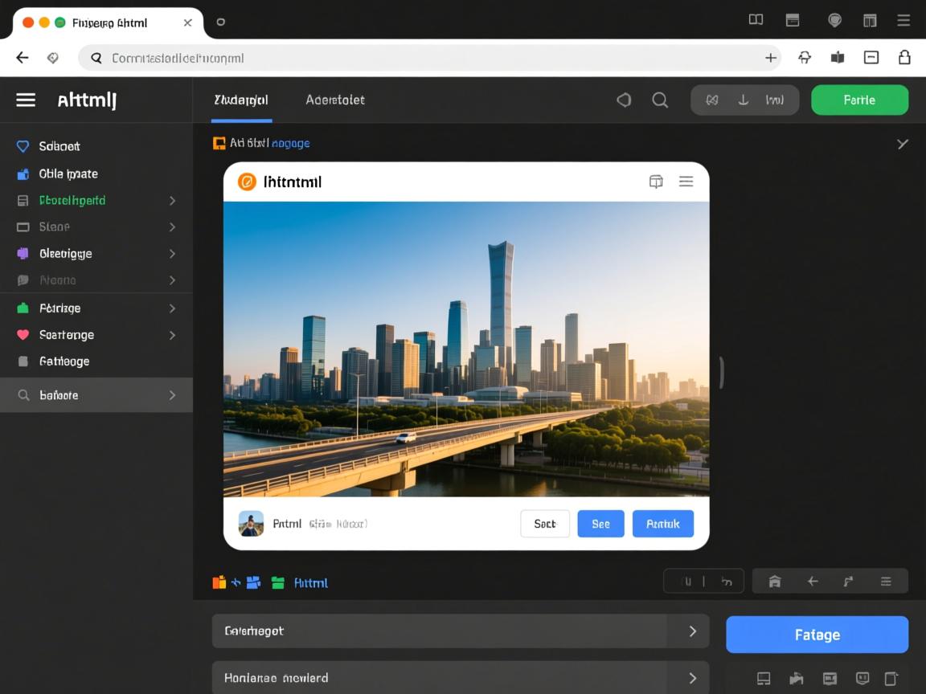This screenshot has height=694, width=926.
Task: Open the hamburger menu beside the Ahtmlj logo
Action: pos(26,100)
